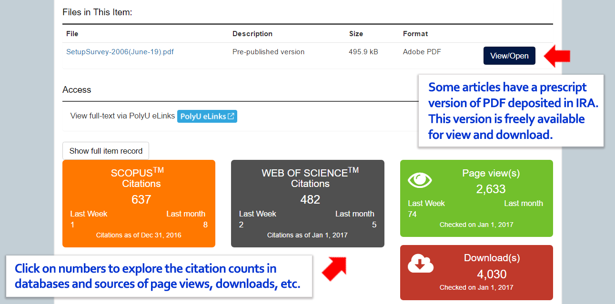Click the 'Adobe PDF' format cell
This screenshot has height=304, width=615.
point(422,52)
